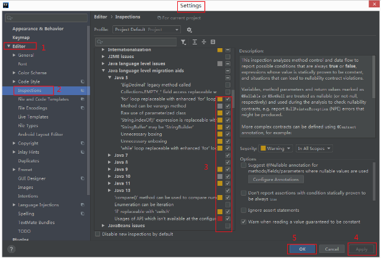The image size is (381, 258).
Task: Open the Android Layout Editor settings page
Action: (40, 135)
